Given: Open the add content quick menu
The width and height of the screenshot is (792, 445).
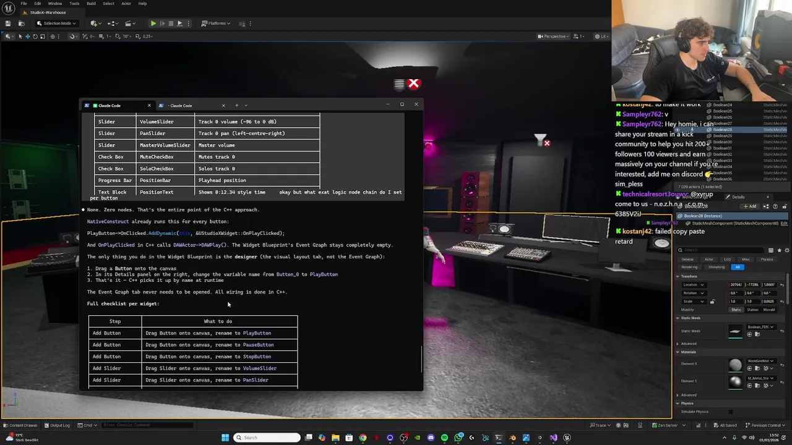Looking at the screenshot, I should point(95,23).
